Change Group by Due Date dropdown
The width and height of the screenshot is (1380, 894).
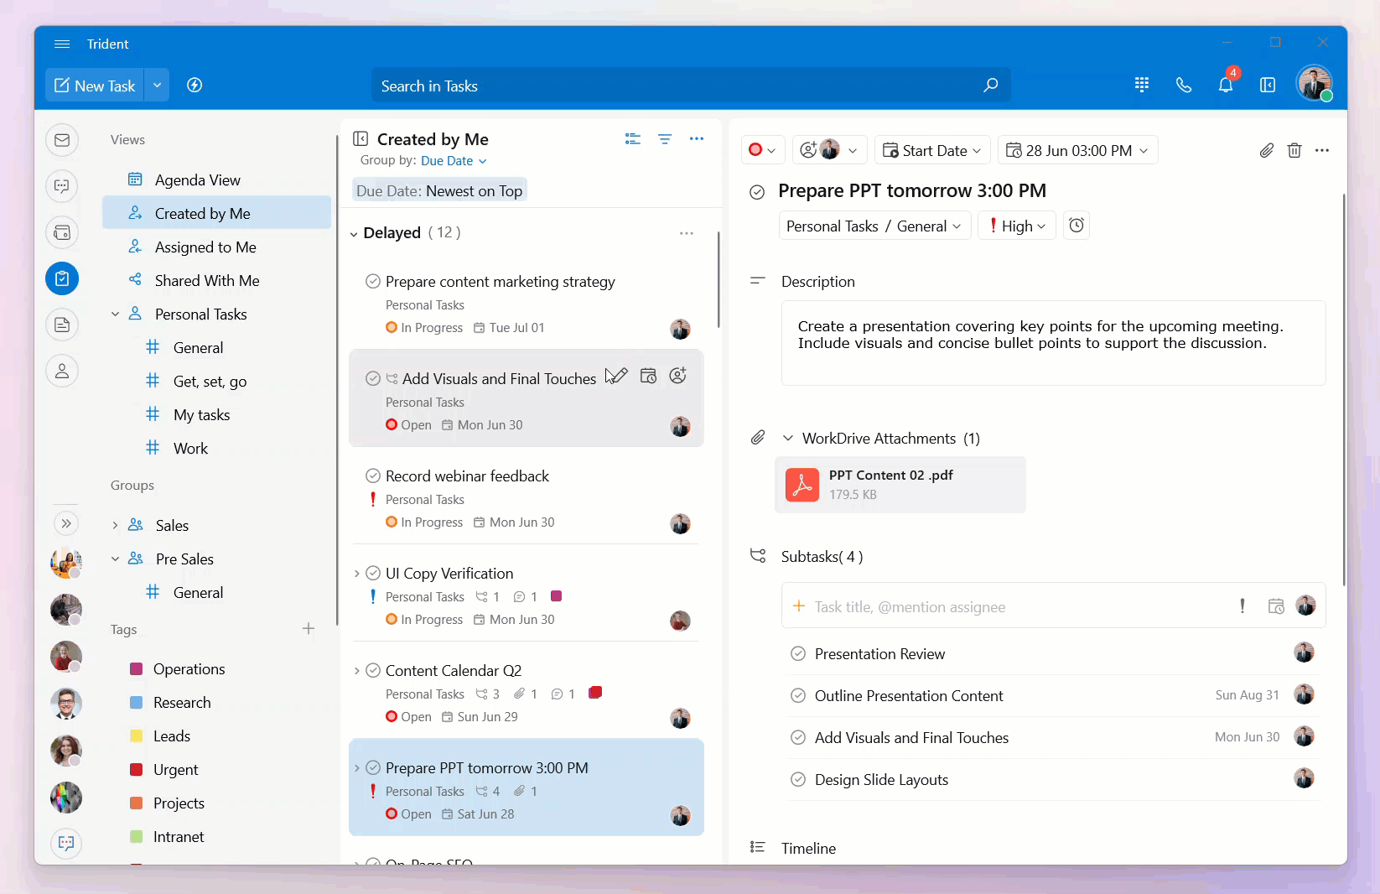454,161
